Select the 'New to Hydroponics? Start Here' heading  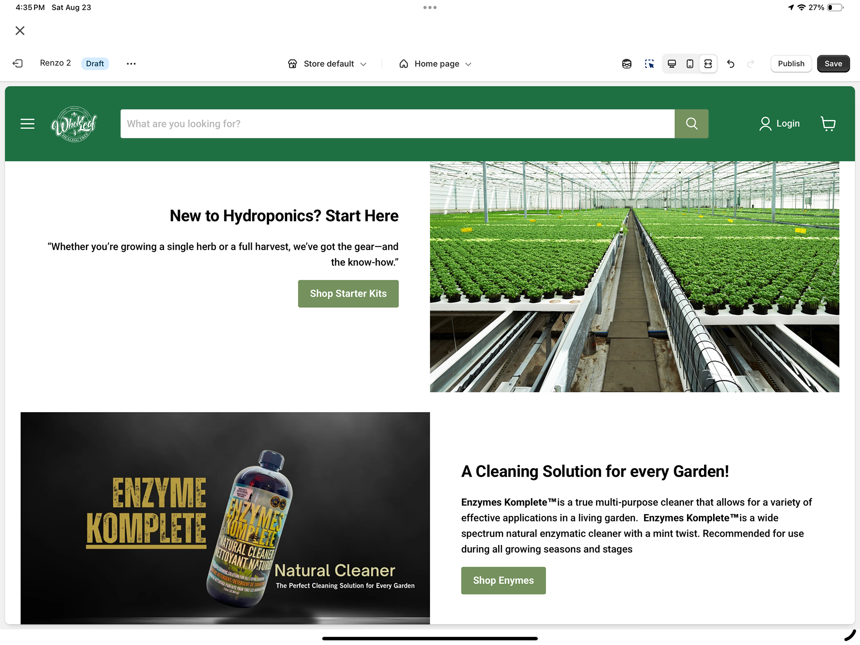[284, 216]
